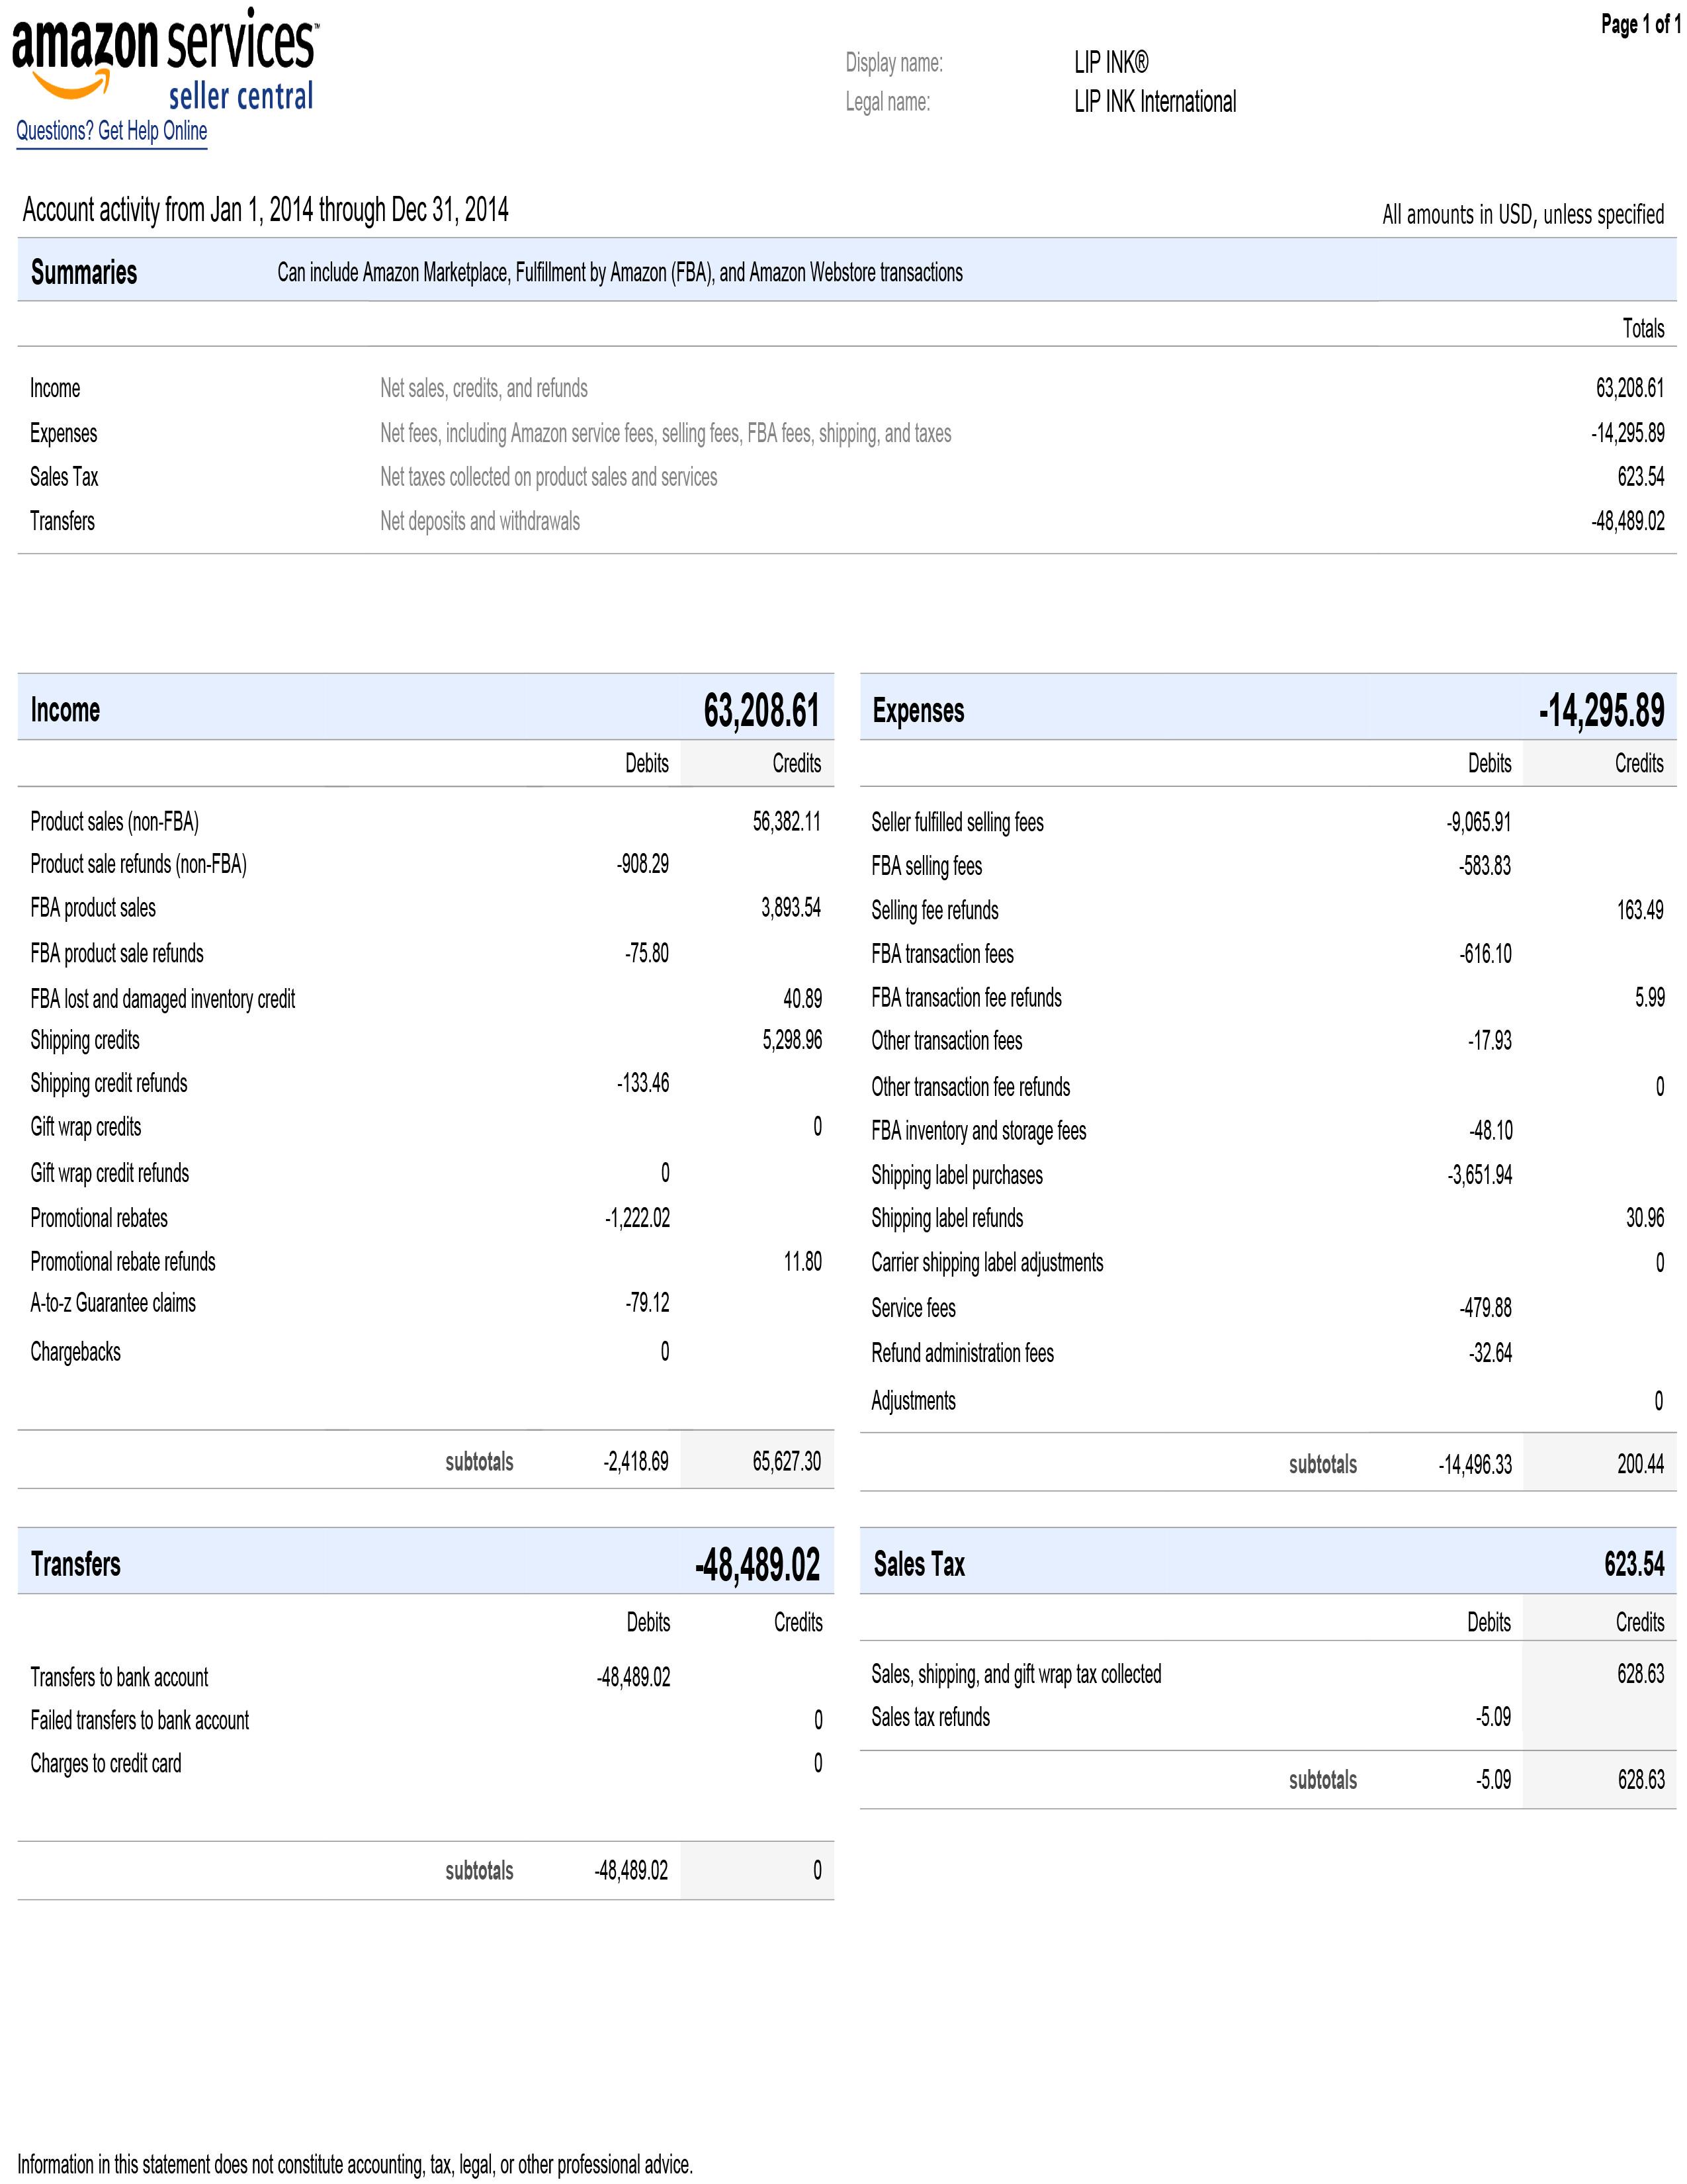
Task: Select the Page 1 of 1 indicator
Action: [1640, 24]
